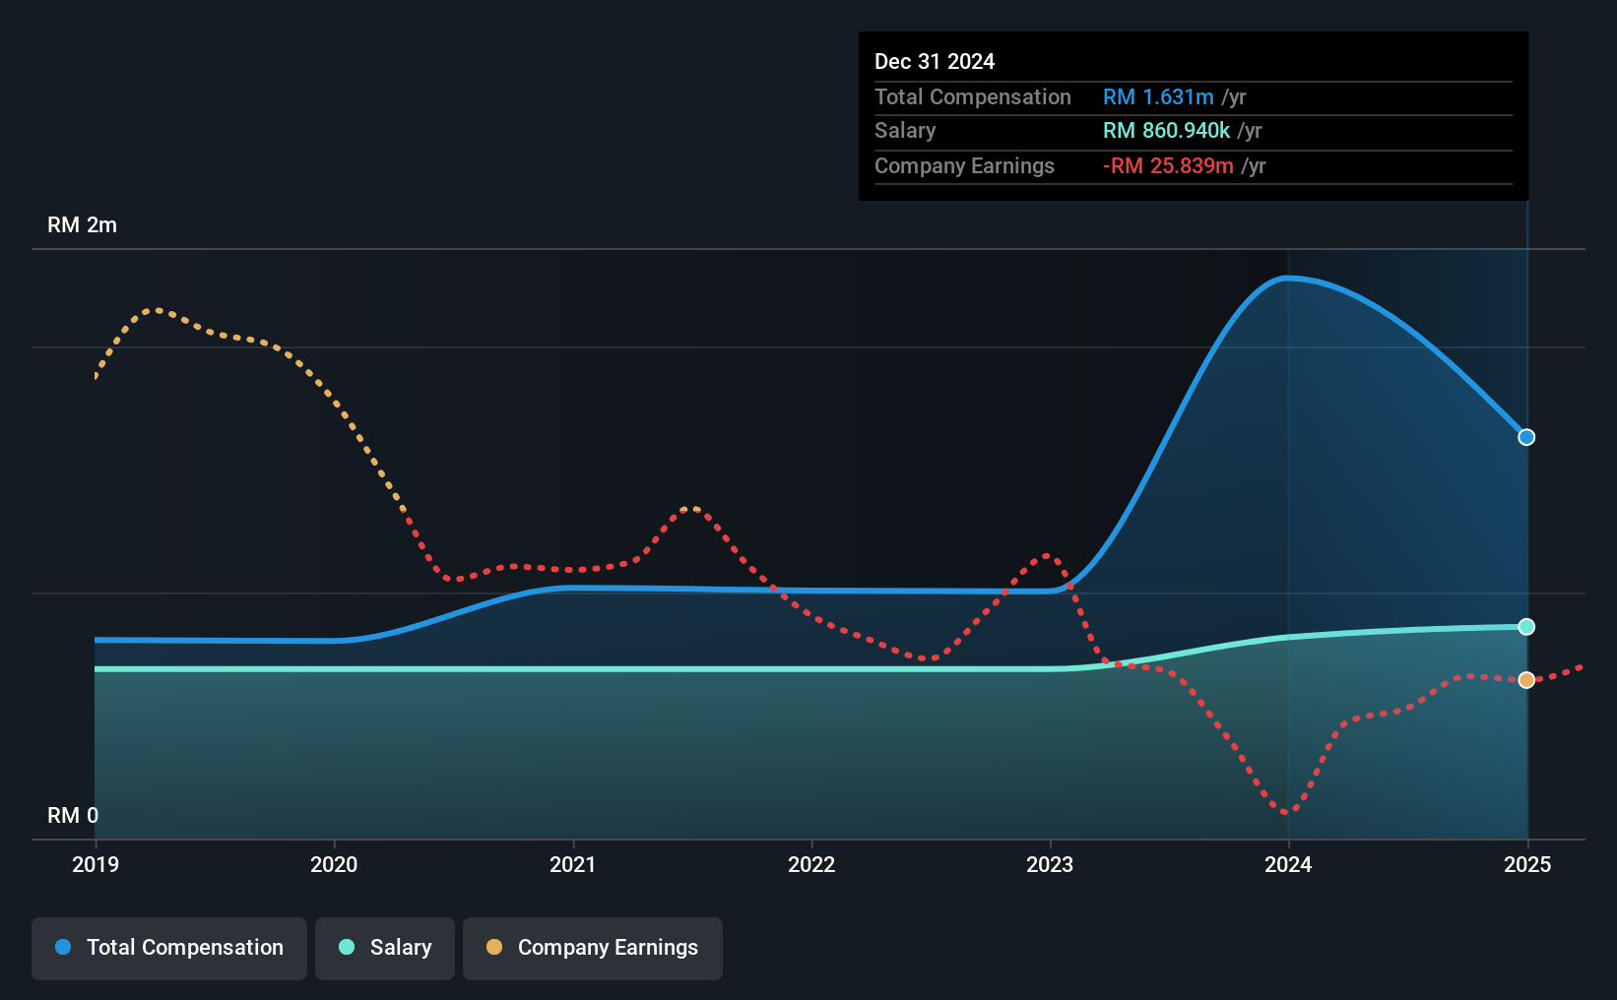Click the RM 0 y-axis label

(x=73, y=816)
